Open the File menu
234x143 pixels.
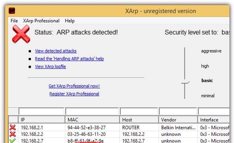point(14,21)
